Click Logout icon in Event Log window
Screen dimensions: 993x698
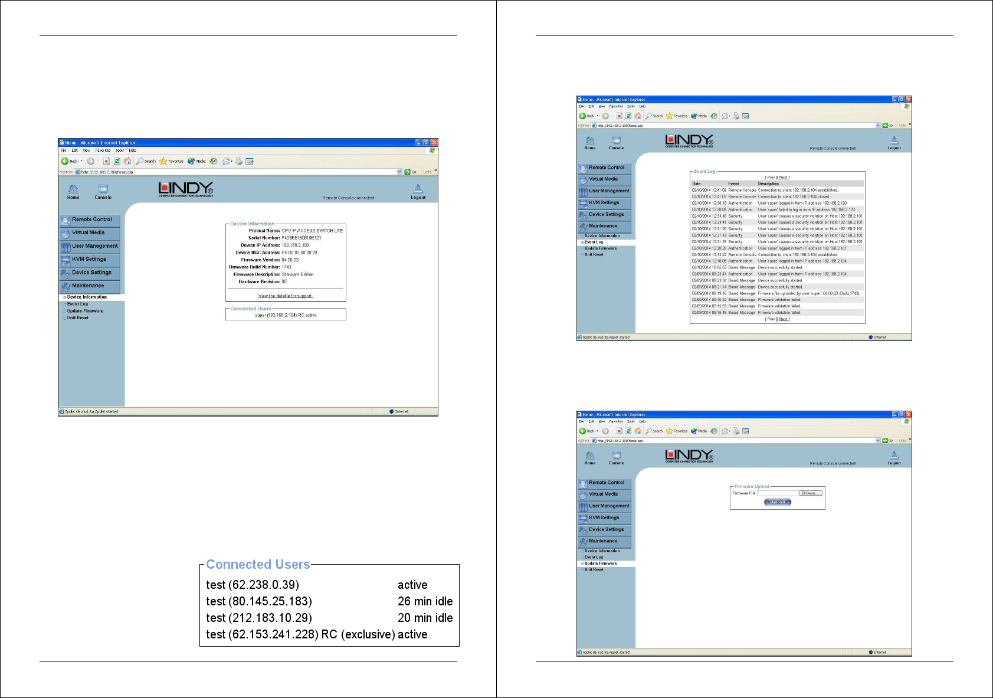coord(894,142)
